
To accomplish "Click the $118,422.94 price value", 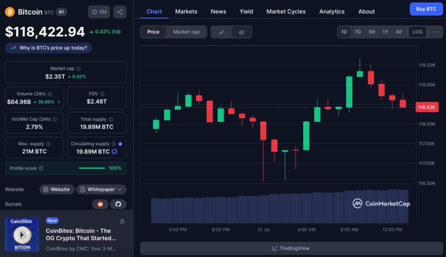I will tap(45, 32).
